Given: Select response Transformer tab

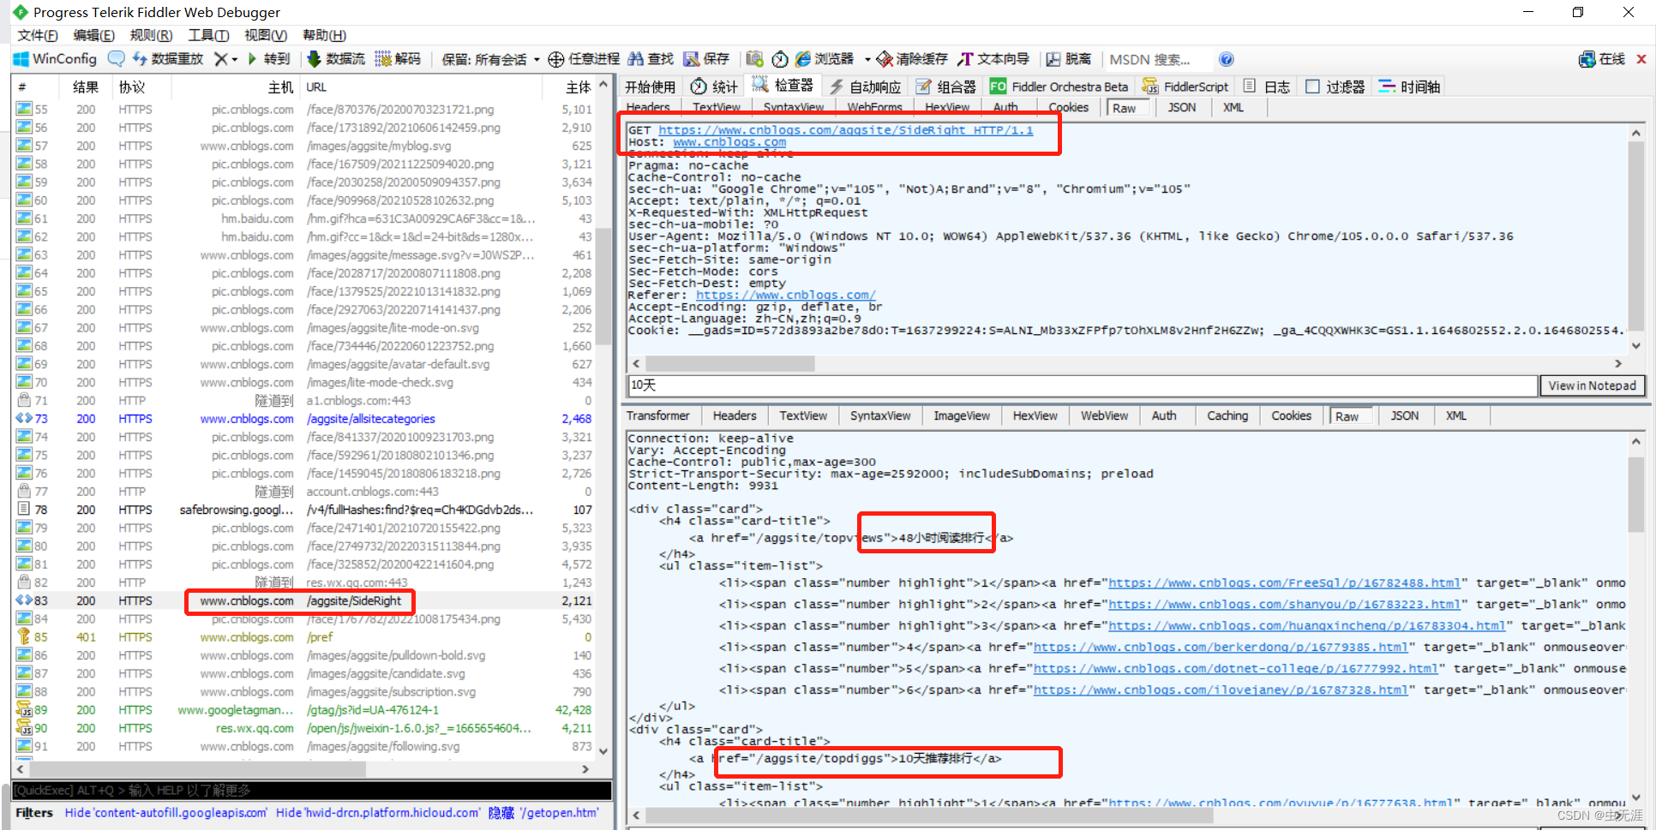Looking at the screenshot, I should [657, 415].
